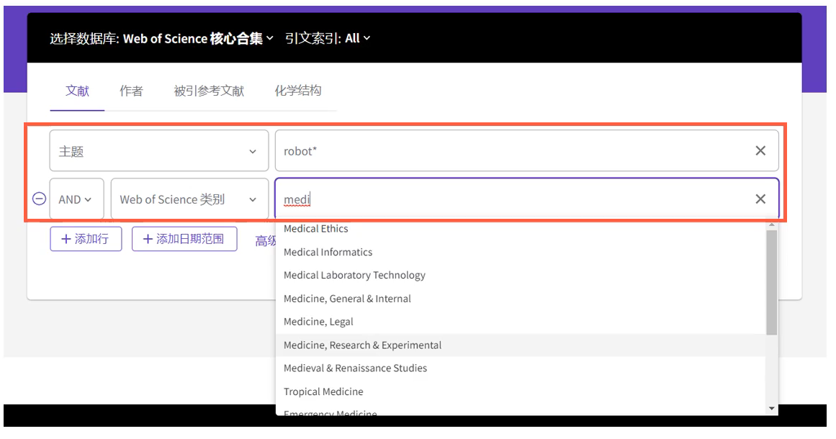Screen dimensions: 836x439
Task: Clear the medi text with the X icon
Action: click(760, 199)
